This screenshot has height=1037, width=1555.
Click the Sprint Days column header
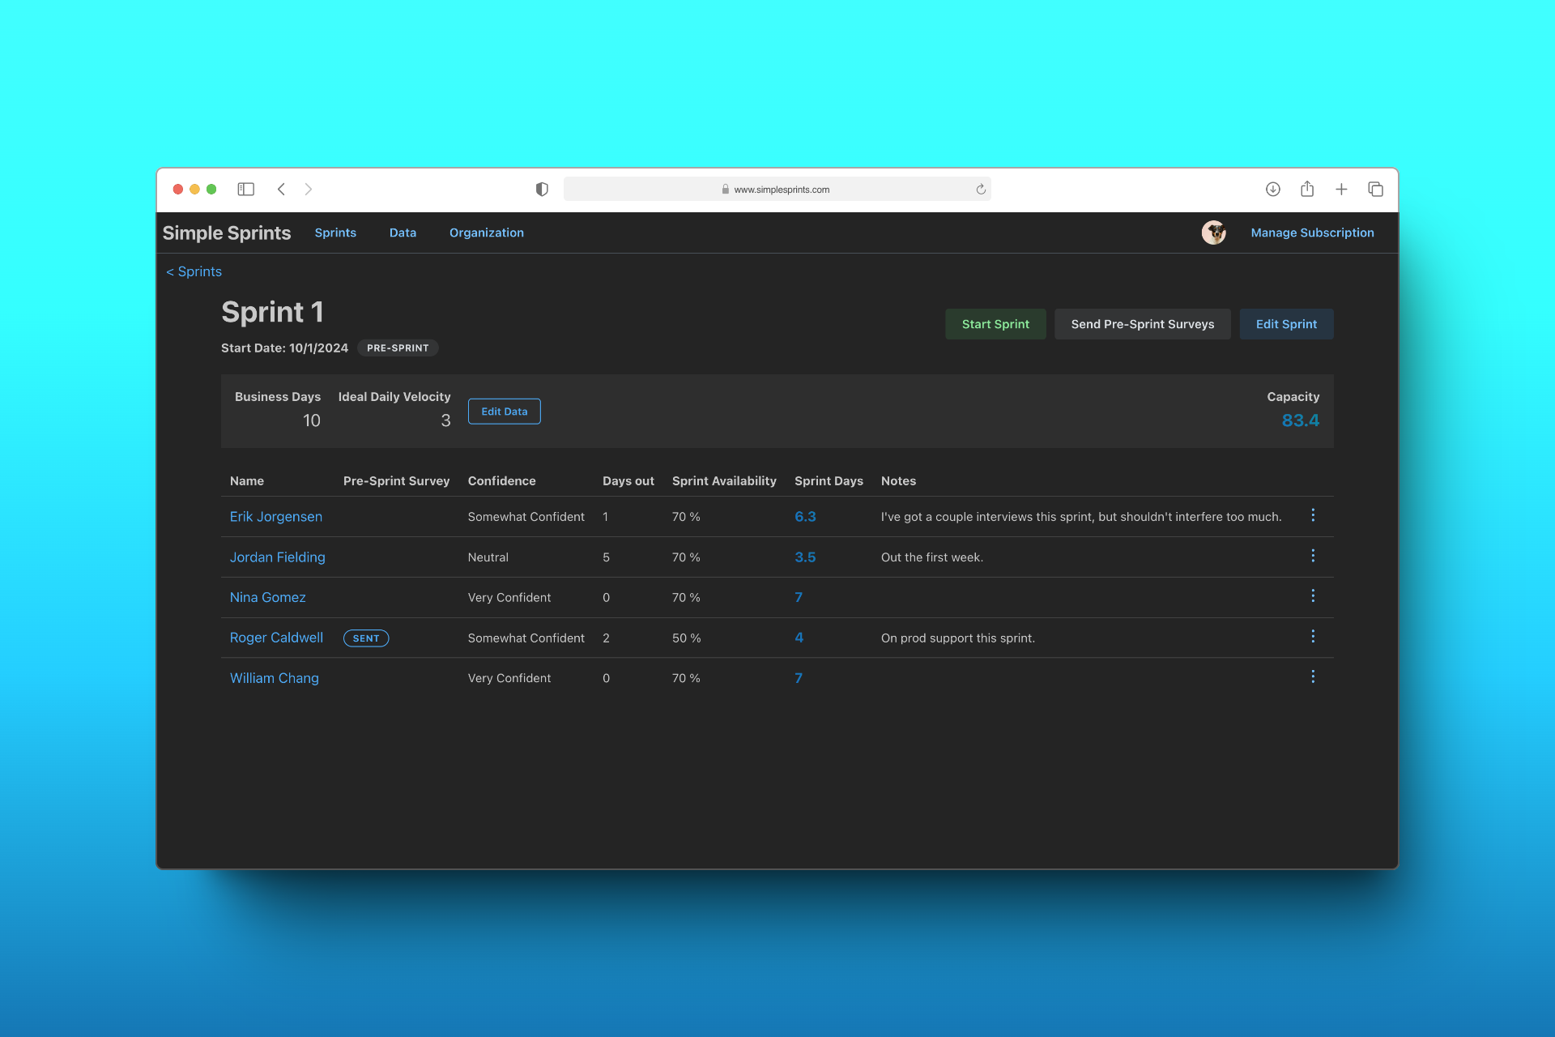[829, 481]
